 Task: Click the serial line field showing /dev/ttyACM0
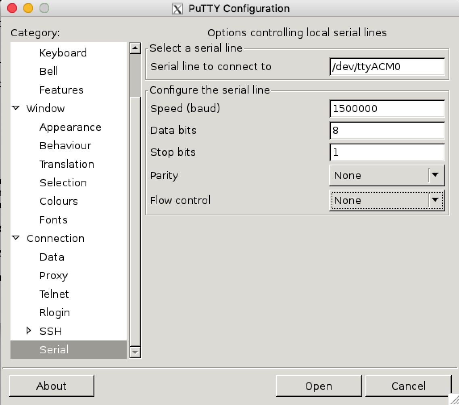click(387, 67)
